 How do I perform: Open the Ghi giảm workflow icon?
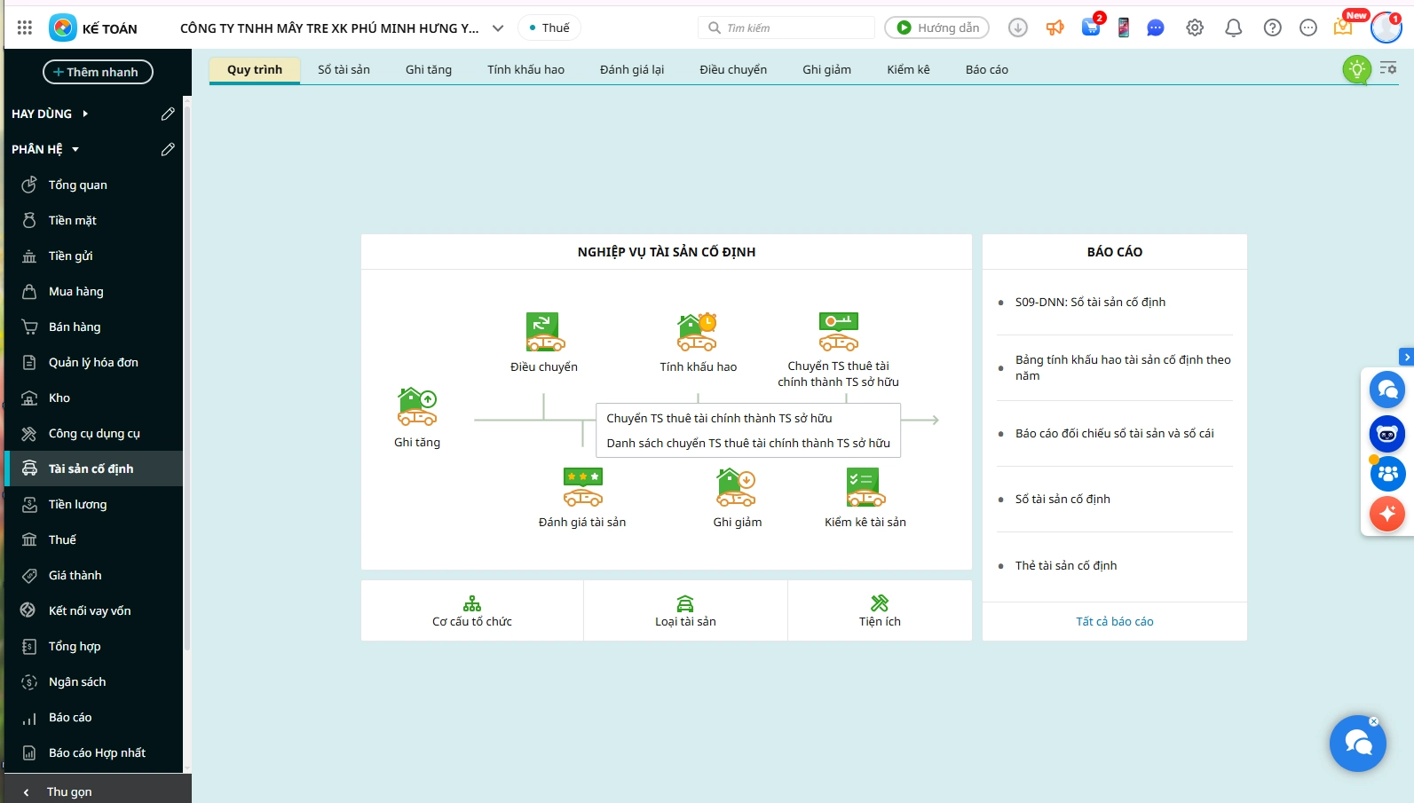click(x=737, y=487)
